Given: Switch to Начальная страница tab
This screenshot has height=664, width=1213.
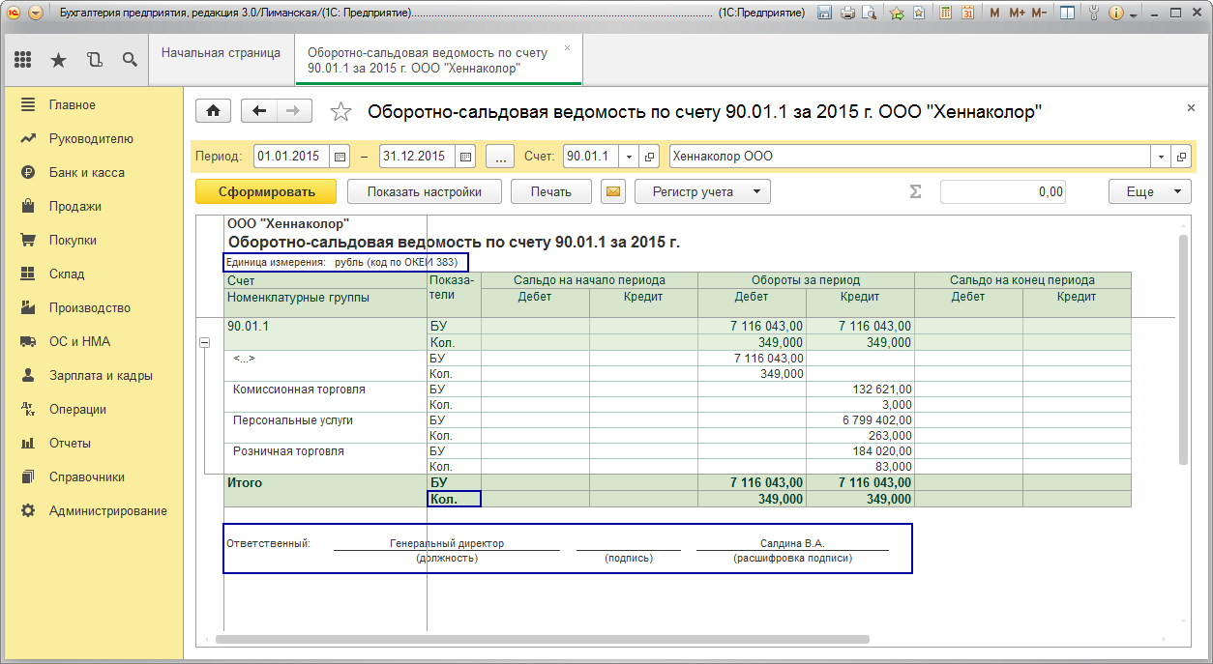Looking at the screenshot, I should 221,53.
